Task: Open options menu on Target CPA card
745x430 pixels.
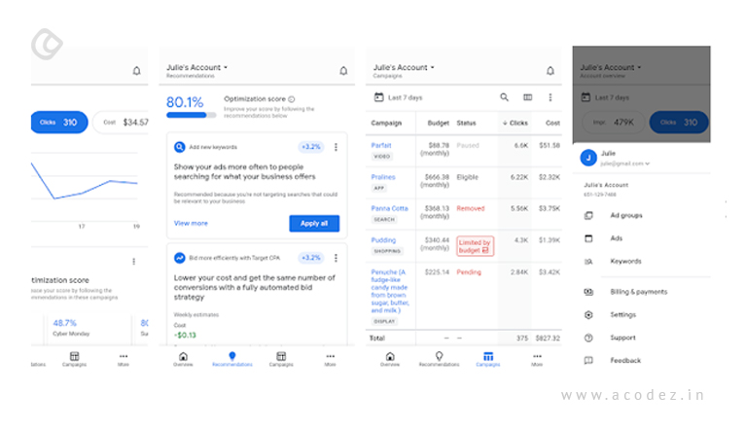Action: 336,258
